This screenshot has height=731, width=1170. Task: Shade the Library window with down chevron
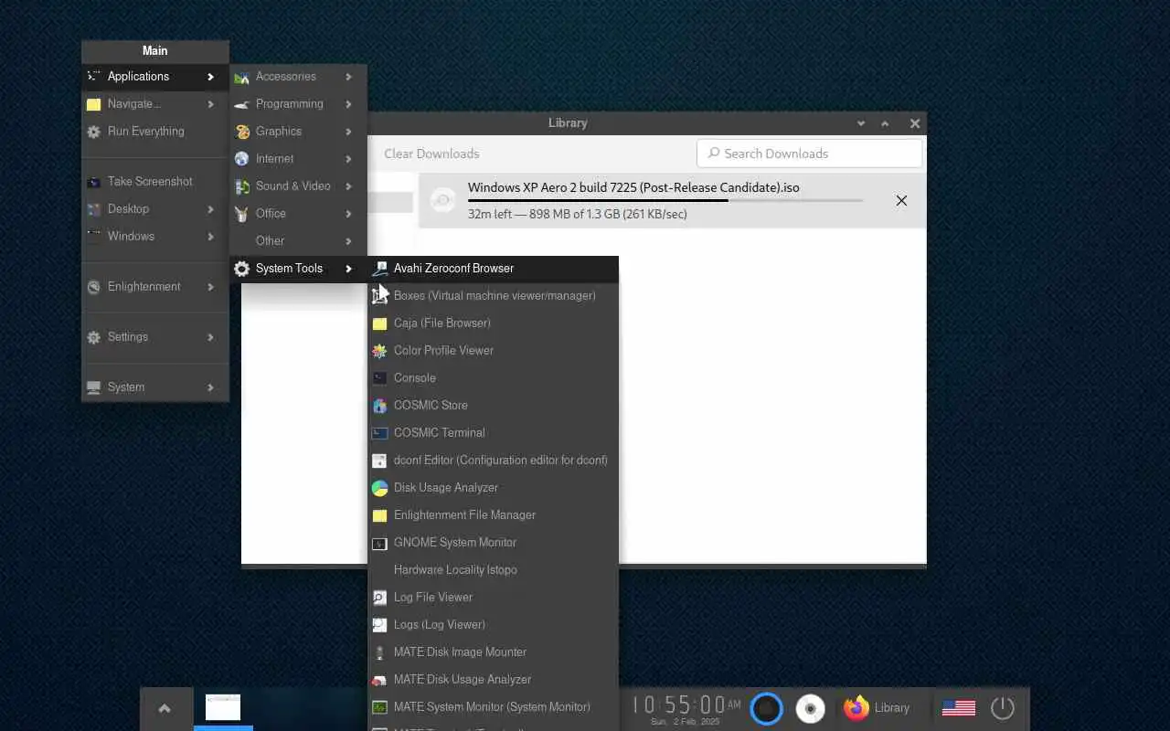(861, 123)
